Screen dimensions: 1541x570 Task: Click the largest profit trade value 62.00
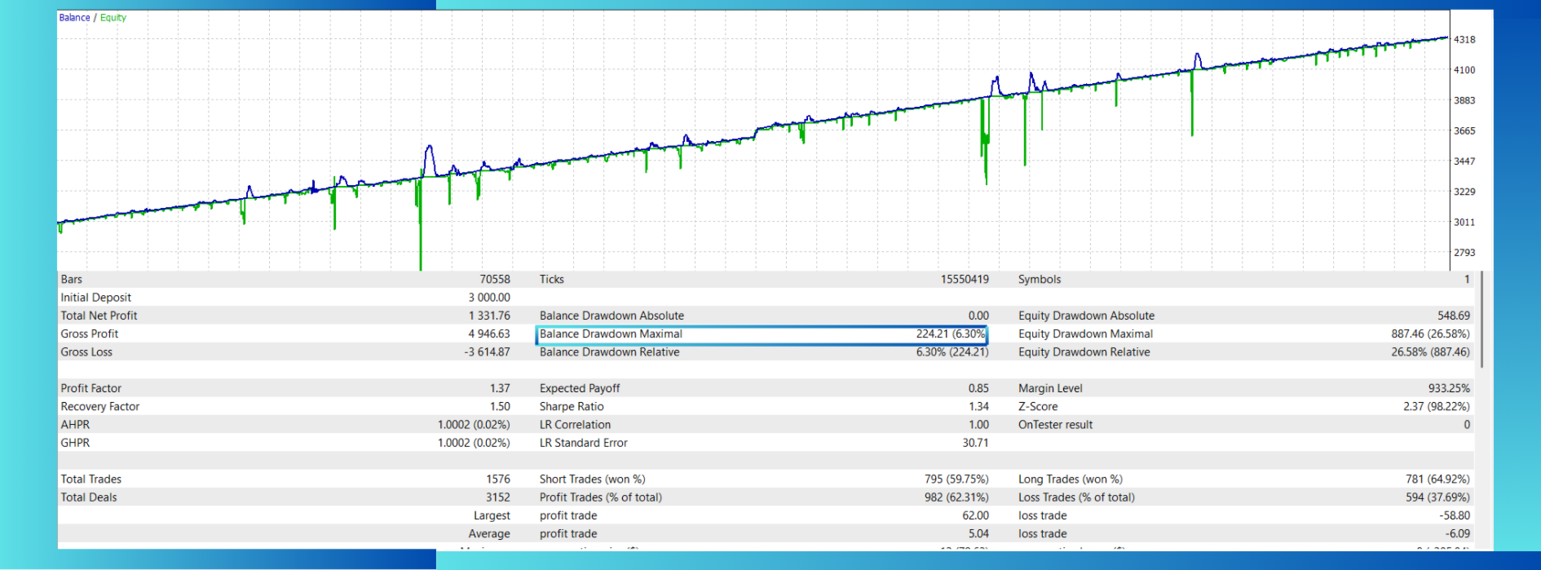point(975,516)
